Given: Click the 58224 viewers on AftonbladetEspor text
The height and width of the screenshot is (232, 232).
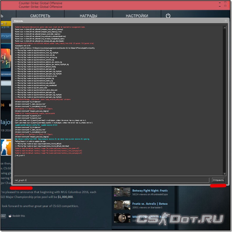Looking at the screenshot, I should (150, 194).
